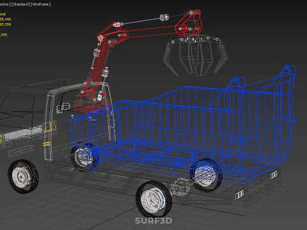Open the [Standard] viewport label menu

20,4
